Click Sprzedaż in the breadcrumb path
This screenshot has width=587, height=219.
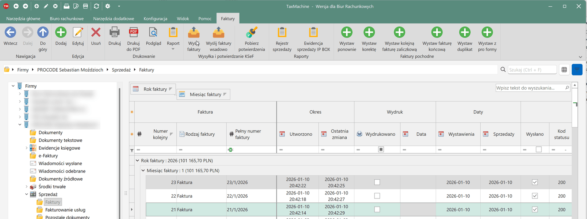121,70
